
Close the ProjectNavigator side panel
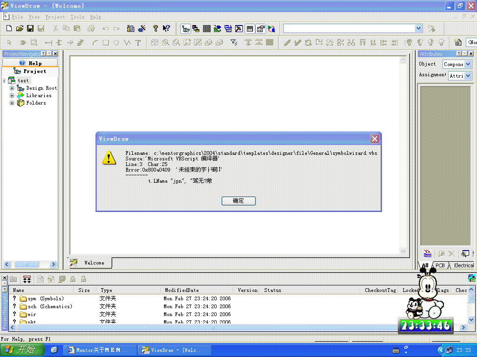click(55, 54)
